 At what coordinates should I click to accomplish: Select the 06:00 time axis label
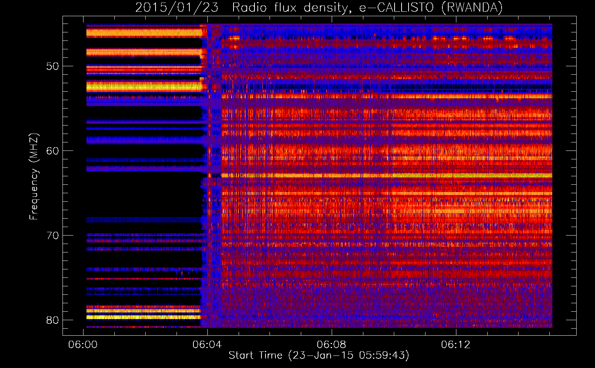[x=83, y=344]
